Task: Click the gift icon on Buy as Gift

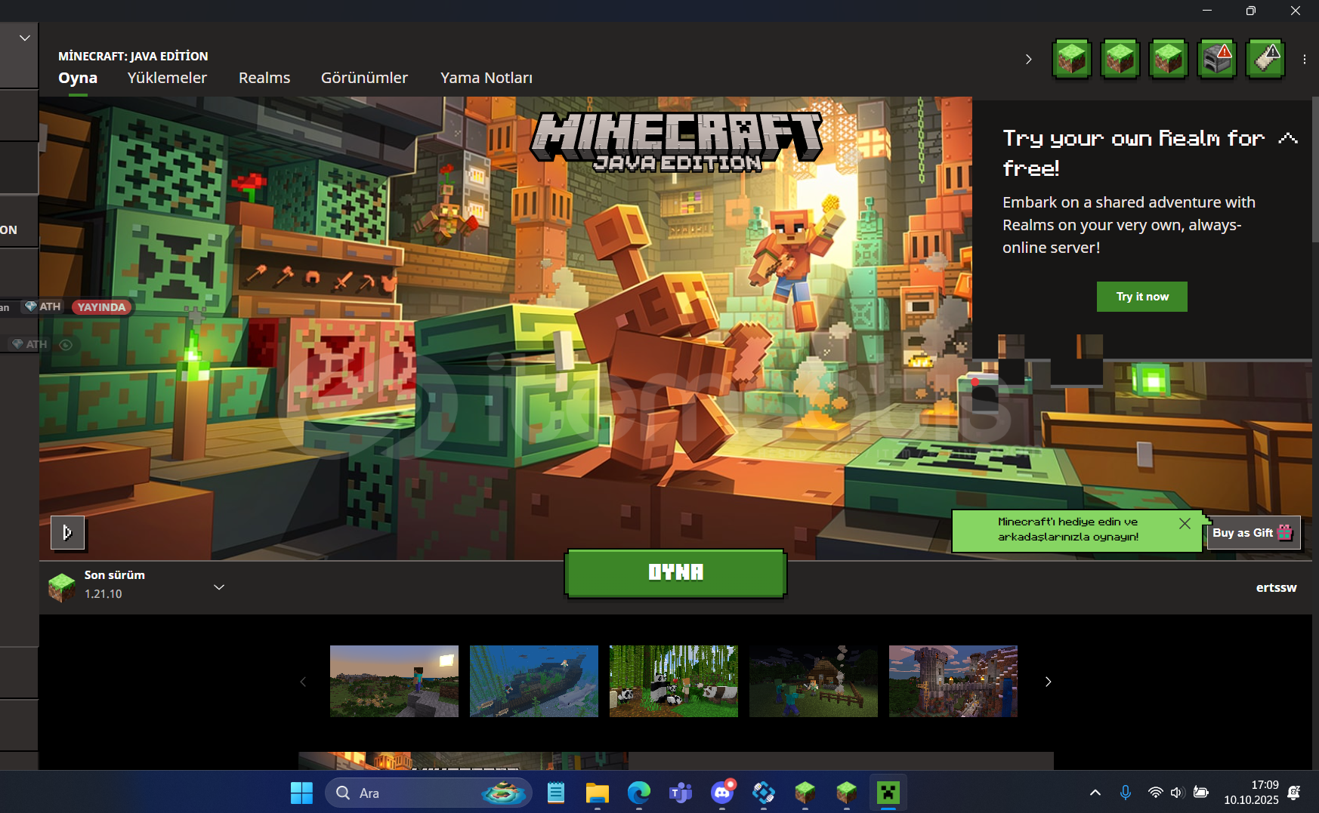Action: pos(1285,533)
